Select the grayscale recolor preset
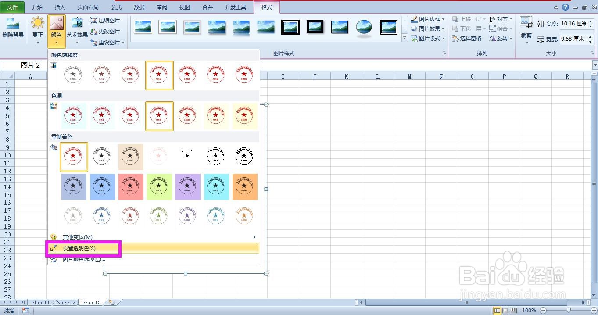Viewport: 598px width, 315px height. click(102, 157)
